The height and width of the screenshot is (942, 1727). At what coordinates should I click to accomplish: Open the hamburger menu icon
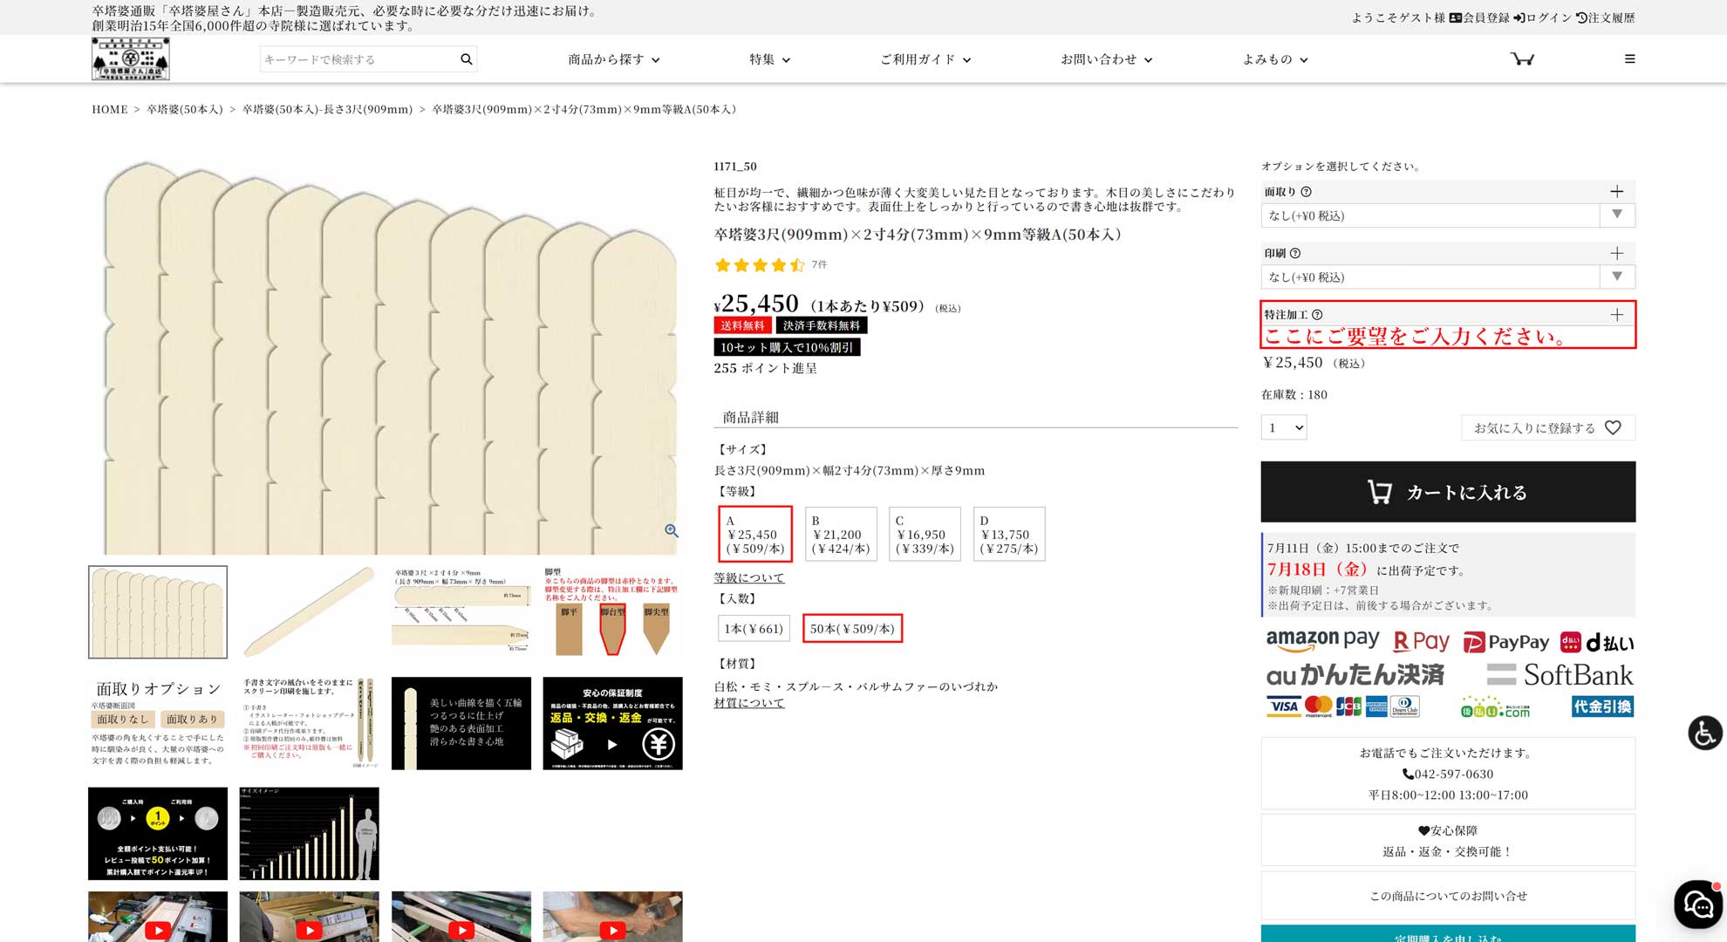point(1629,58)
